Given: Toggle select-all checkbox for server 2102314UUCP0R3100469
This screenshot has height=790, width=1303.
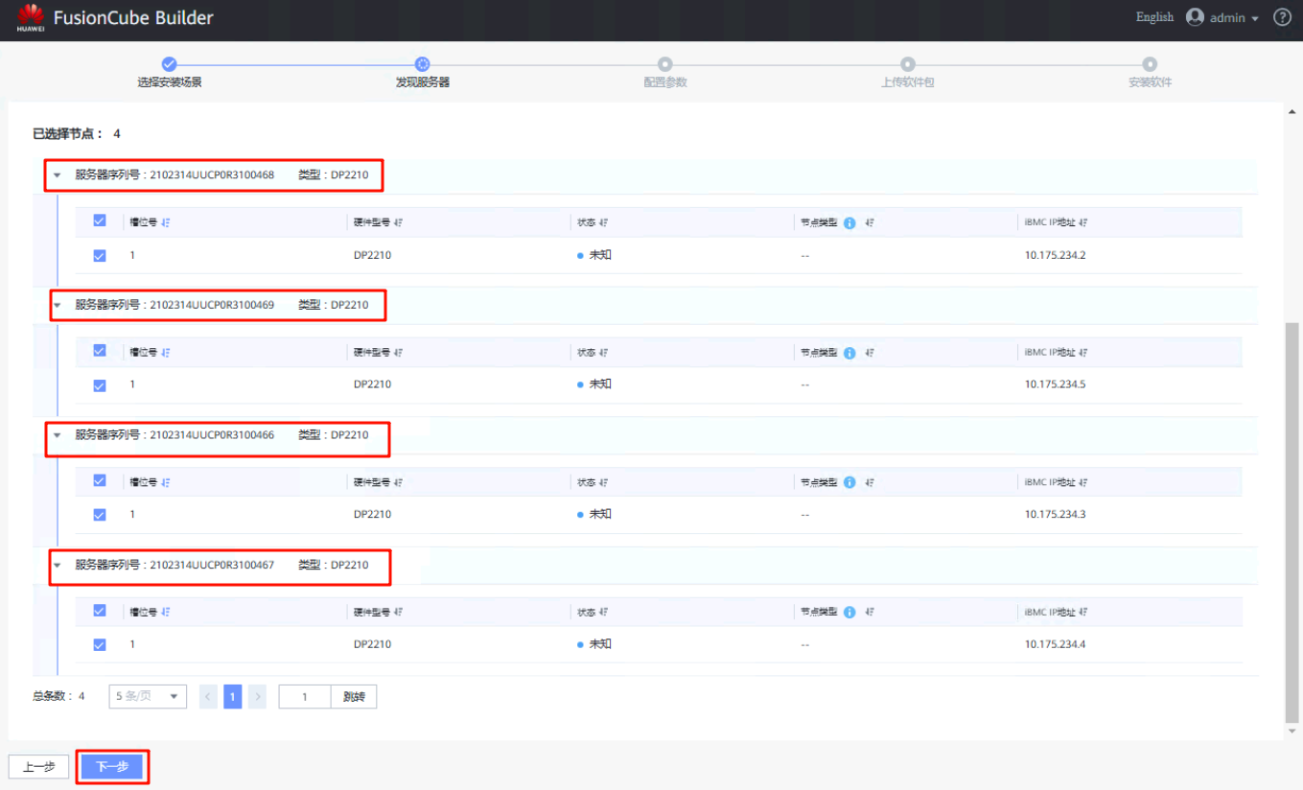Looking at the screenshot, I should click(x=100, y=351).
